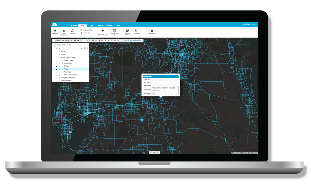Click Duplicate Map

(x=86, y=30)
